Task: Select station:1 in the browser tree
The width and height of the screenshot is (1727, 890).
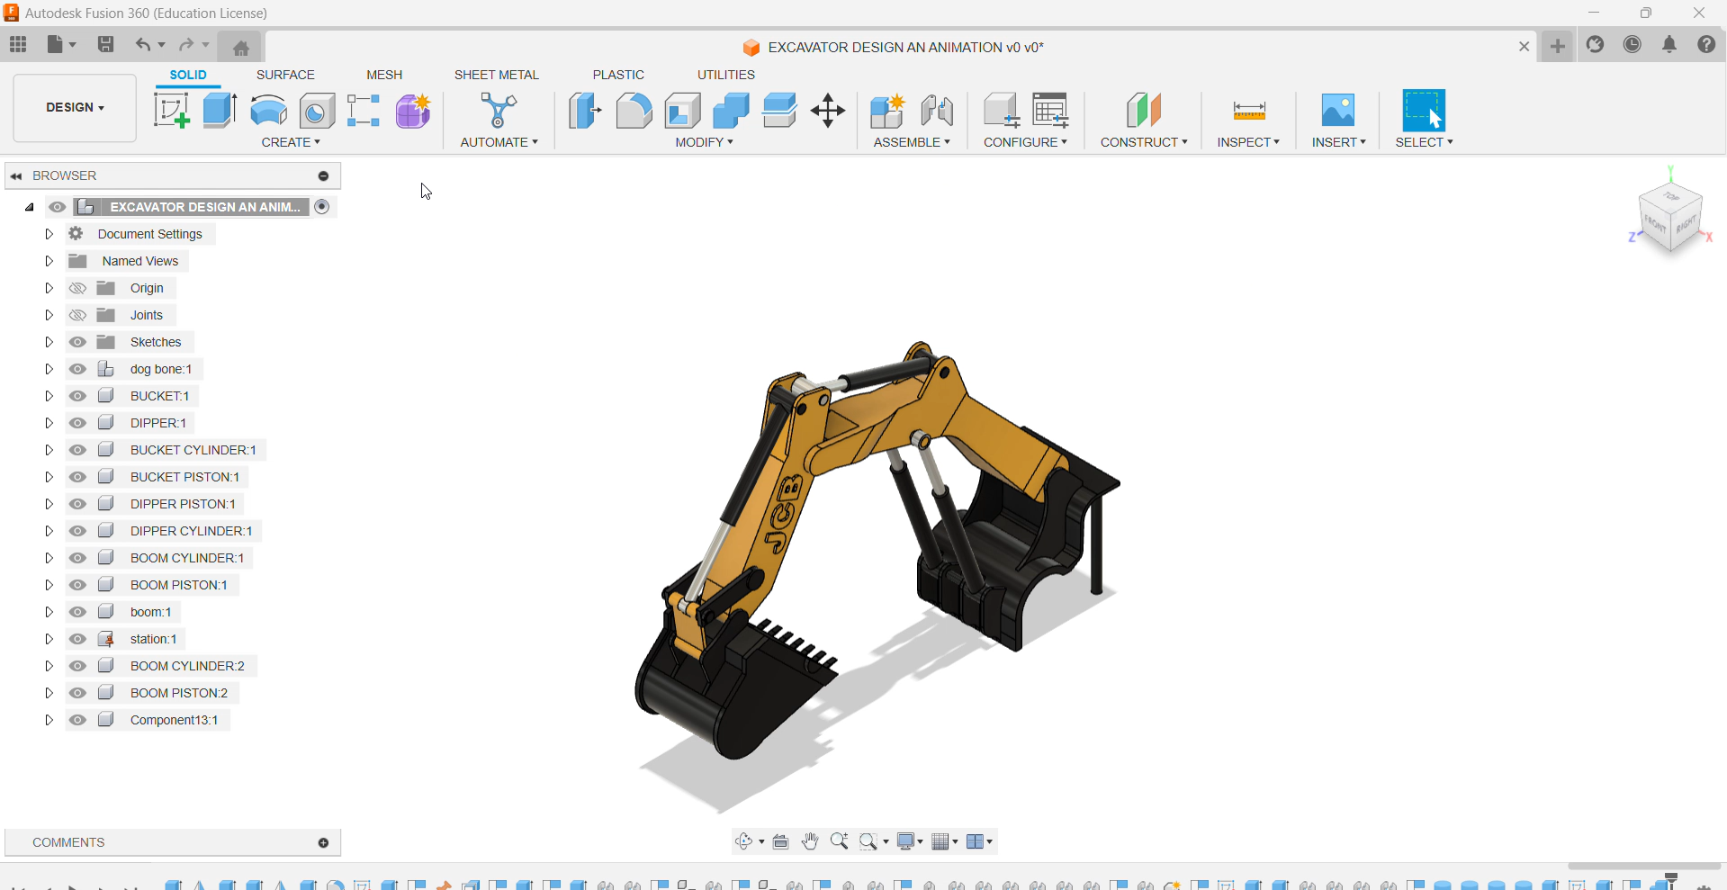Action: point(153,639)
